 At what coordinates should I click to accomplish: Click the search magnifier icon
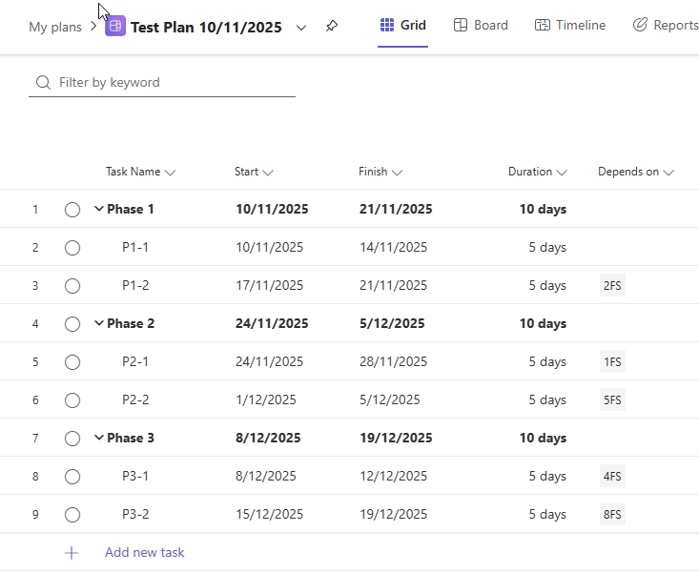tap(43, 83)
